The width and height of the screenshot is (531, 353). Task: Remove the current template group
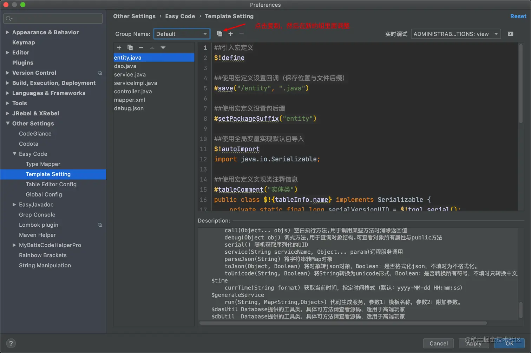[x=242, y=34]
